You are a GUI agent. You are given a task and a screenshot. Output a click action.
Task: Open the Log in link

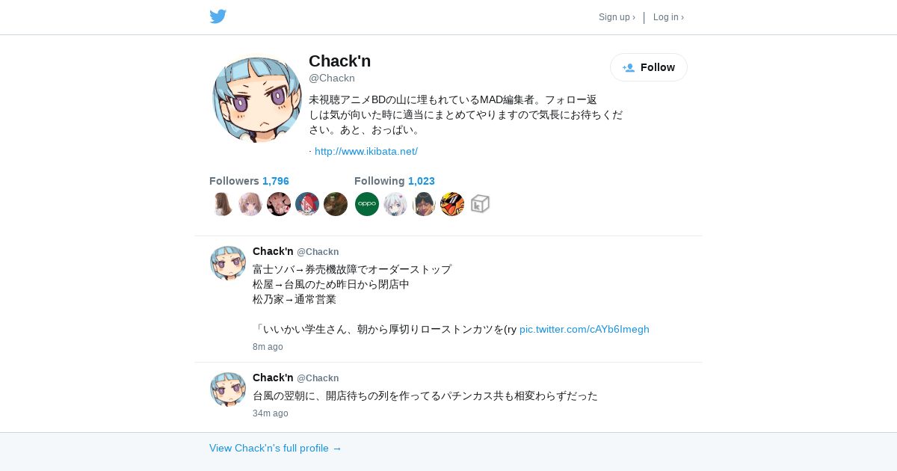[x=668, y=17]
